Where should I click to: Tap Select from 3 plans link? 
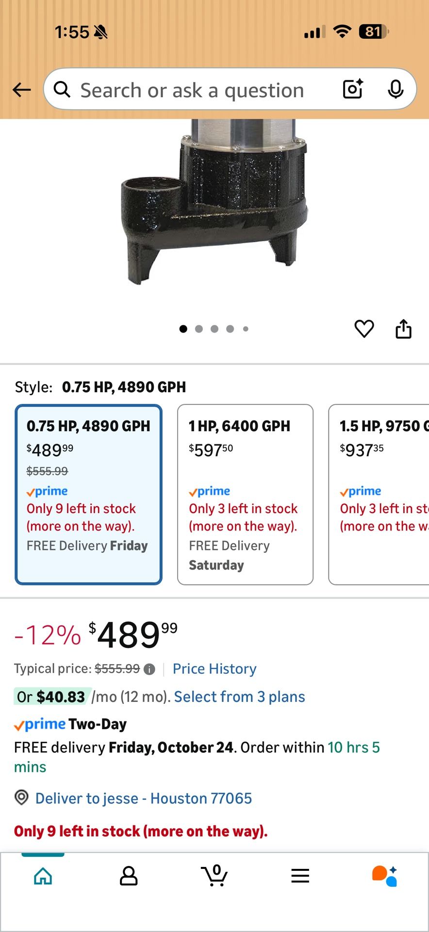point(239,697)
